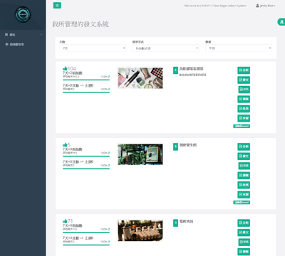Click the J.A.R.V.I.S circular logo

coord(23,14)
